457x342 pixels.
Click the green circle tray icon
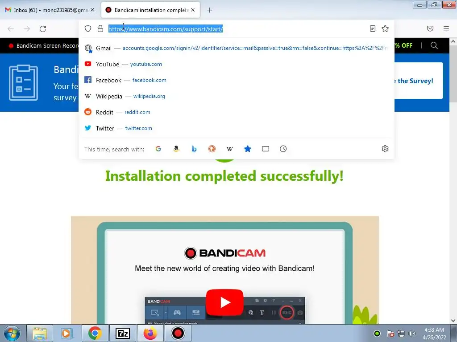coord(377,334)
